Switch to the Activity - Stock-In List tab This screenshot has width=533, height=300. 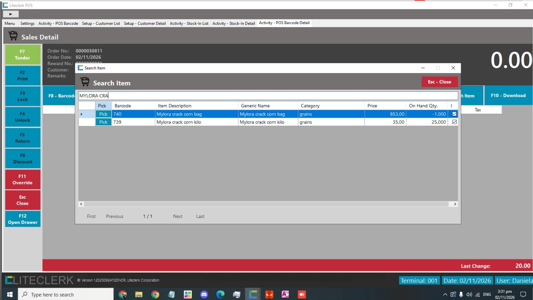coord(189,23)
